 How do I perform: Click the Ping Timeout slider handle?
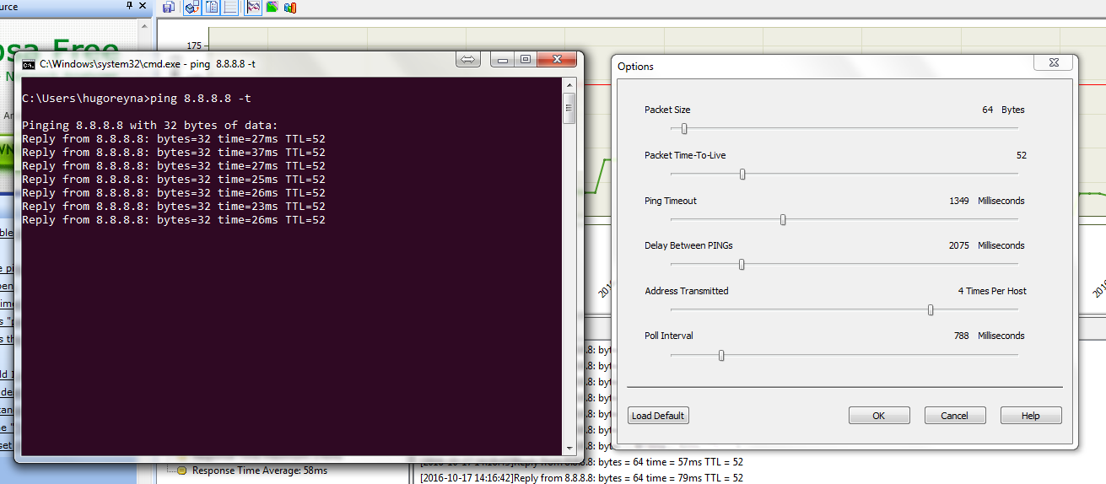(783, 219)
